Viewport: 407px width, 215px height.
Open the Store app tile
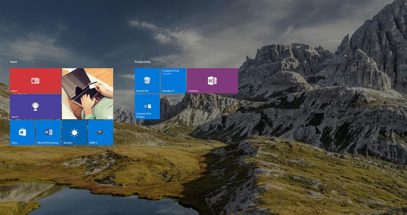point(22,132)
